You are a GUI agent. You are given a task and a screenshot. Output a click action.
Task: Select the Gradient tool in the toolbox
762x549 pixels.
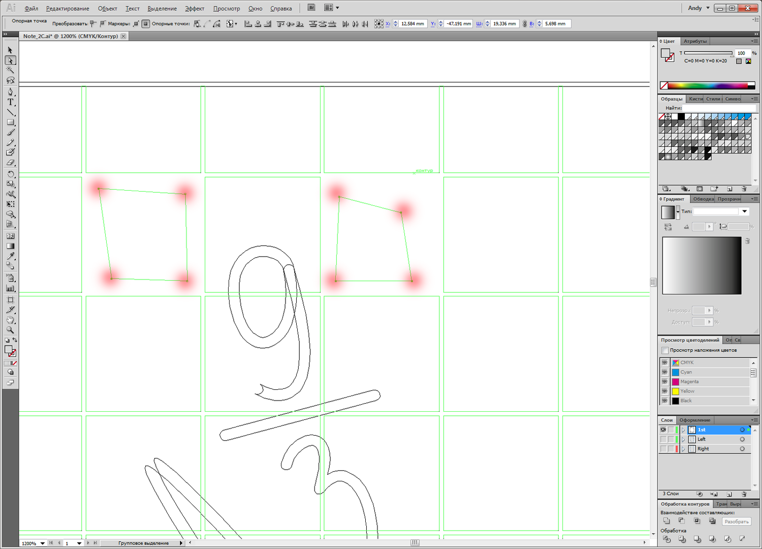tap(10, 246)
